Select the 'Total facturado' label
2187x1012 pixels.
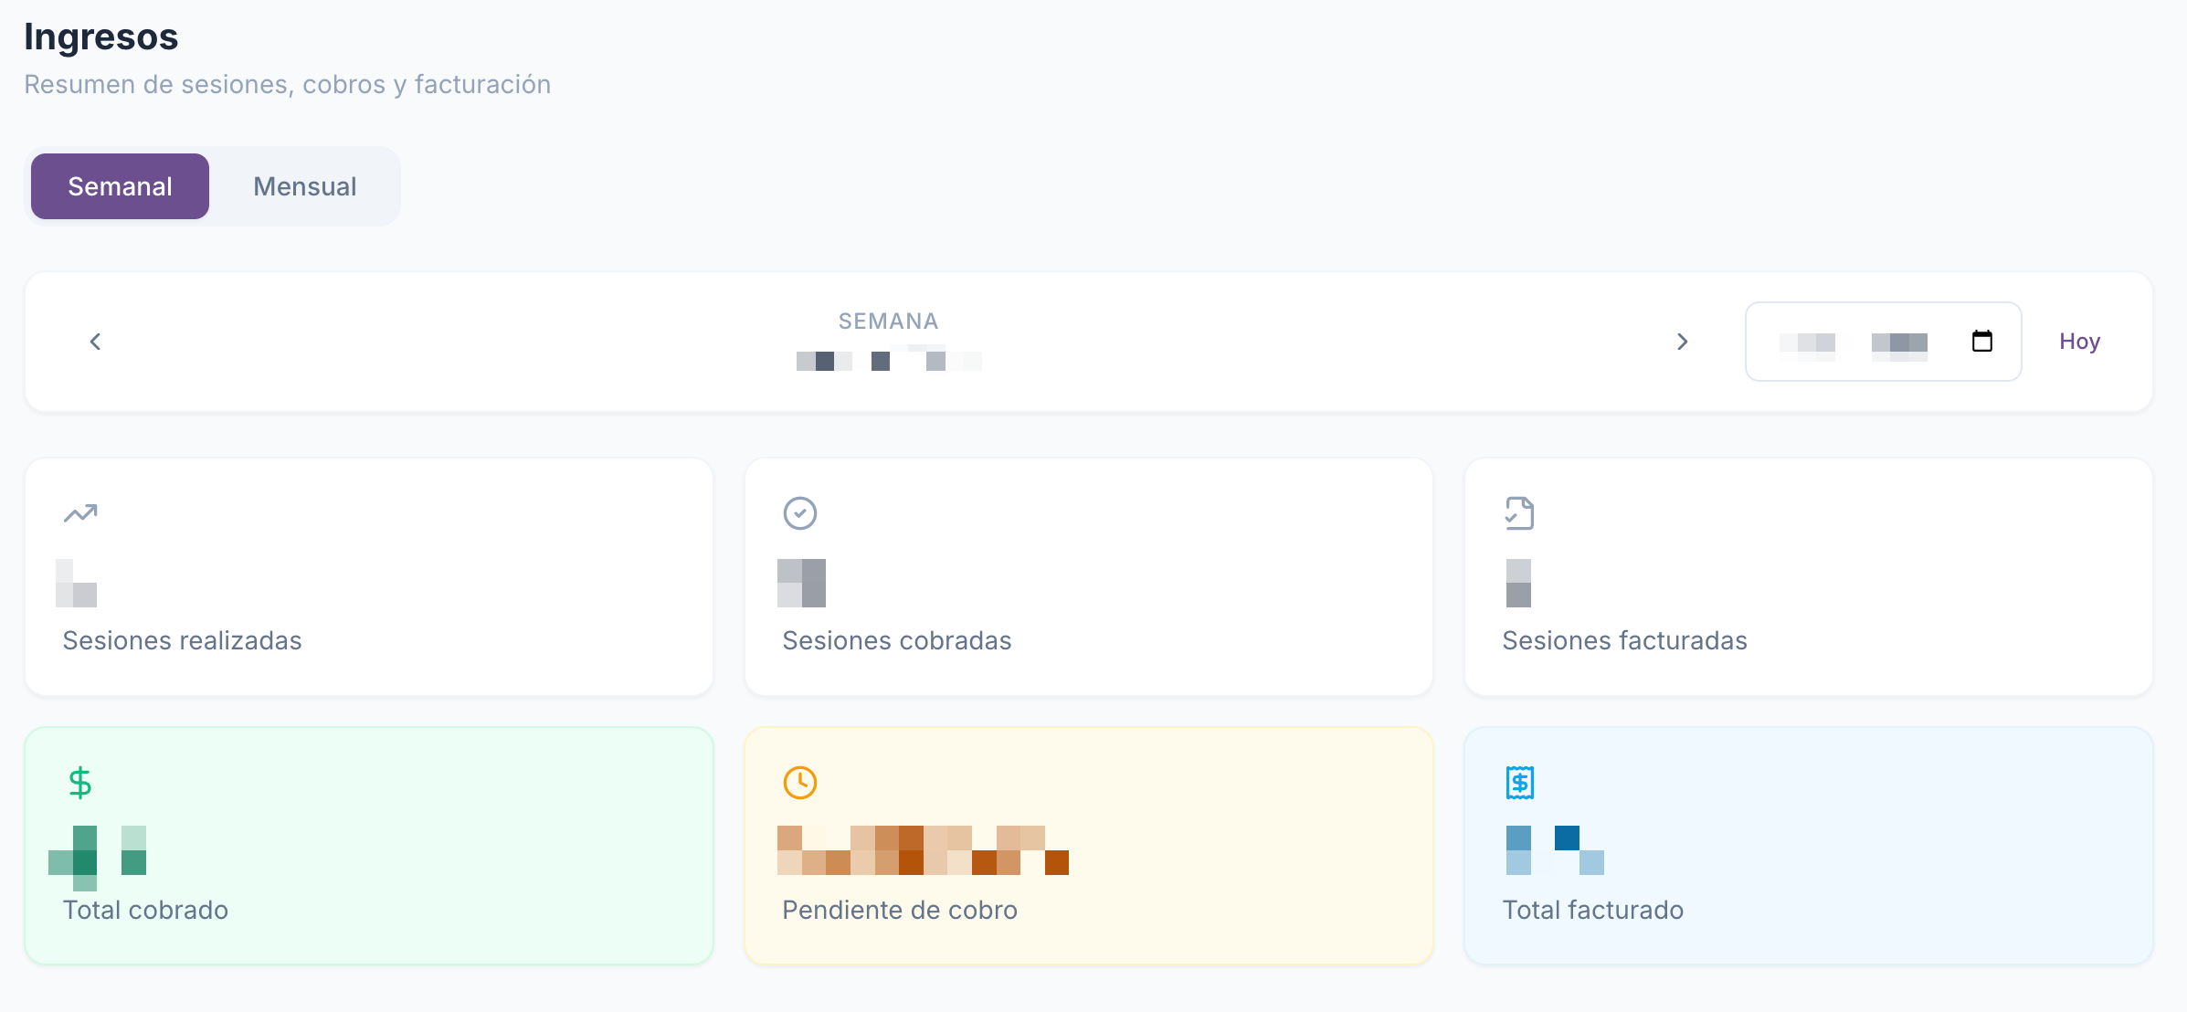tap(1592, 911)
